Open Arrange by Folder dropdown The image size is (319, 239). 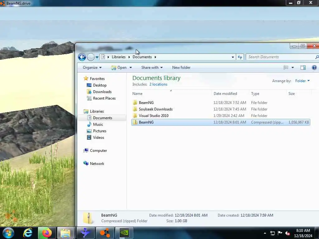point(302,81)
